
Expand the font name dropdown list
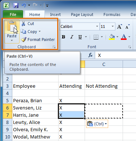[97, 26]
